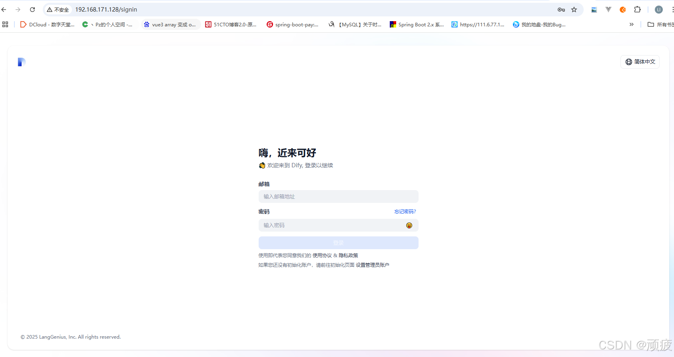Click the 设置管理员账户 link
The height and width of the screenshot is (357, 674).
coord(373,265)
